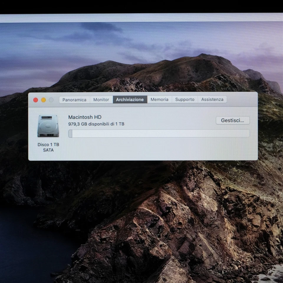Click the SATA label under the disk icon

click(48, 150)
